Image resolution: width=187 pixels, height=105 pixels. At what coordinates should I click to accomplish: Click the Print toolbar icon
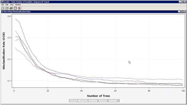point(11,8)
